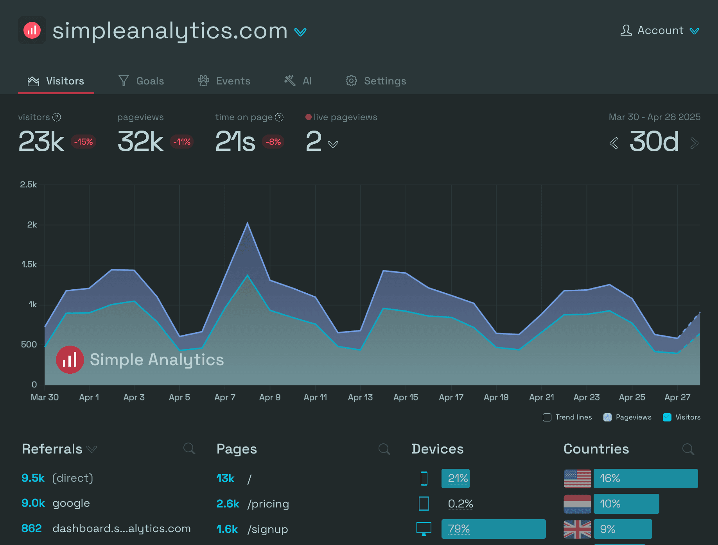Open the simpleanalytics.com site dropdown

coord(300,32)
